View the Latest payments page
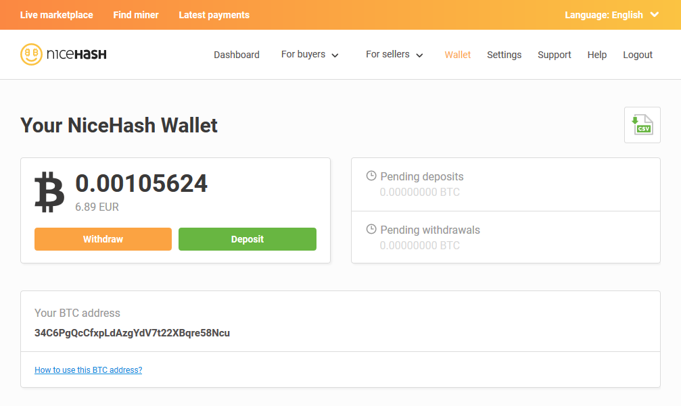681x406 pixels. pyautogui.click(x=214, y=15)
